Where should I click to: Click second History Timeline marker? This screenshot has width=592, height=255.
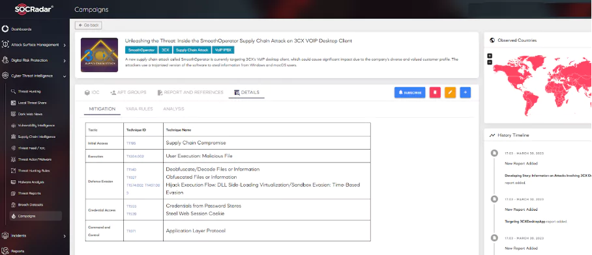(x=494, y=198)
